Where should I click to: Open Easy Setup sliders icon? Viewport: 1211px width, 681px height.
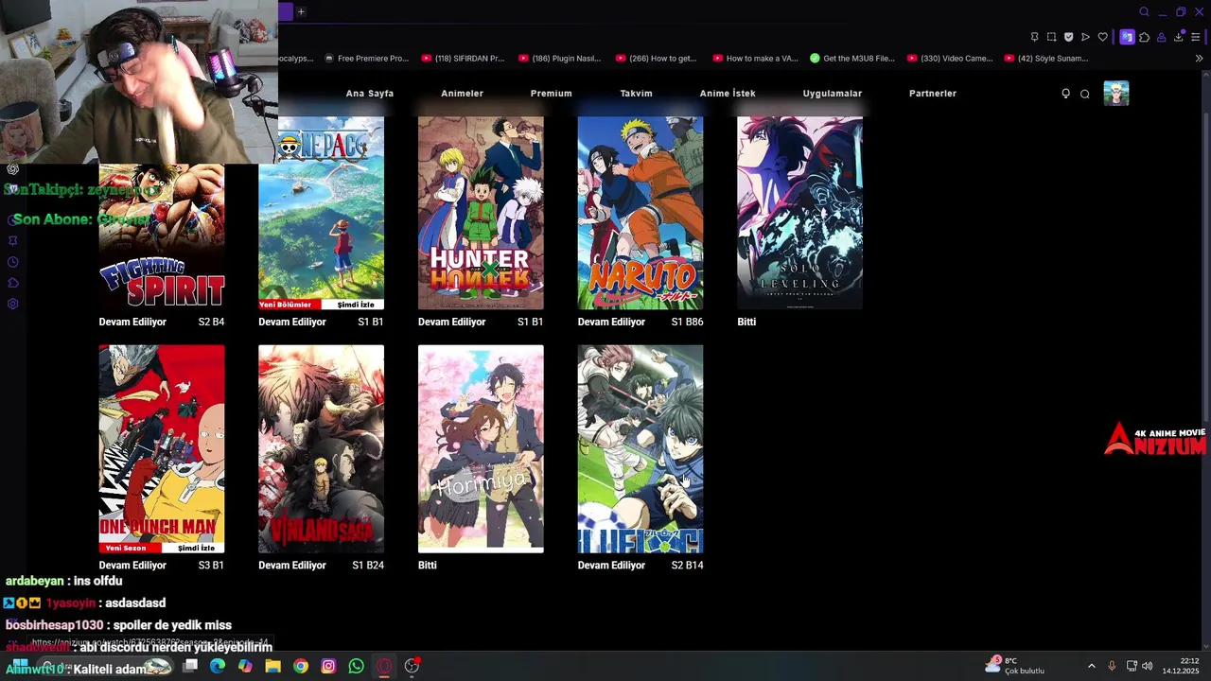tap(1195, 37)
